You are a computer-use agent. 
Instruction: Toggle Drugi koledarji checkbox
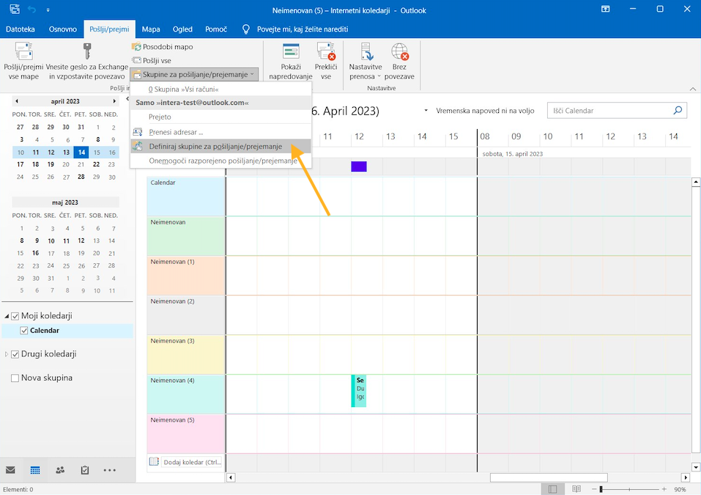(15, 354)
